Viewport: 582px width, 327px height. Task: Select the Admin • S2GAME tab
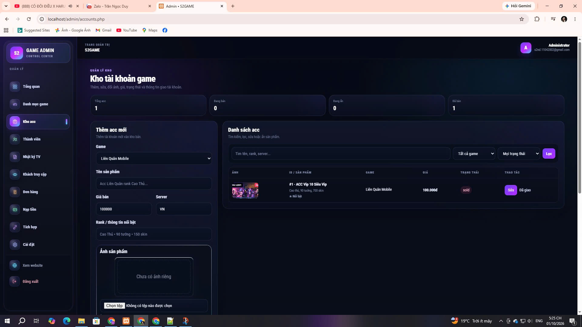point(191,6)
